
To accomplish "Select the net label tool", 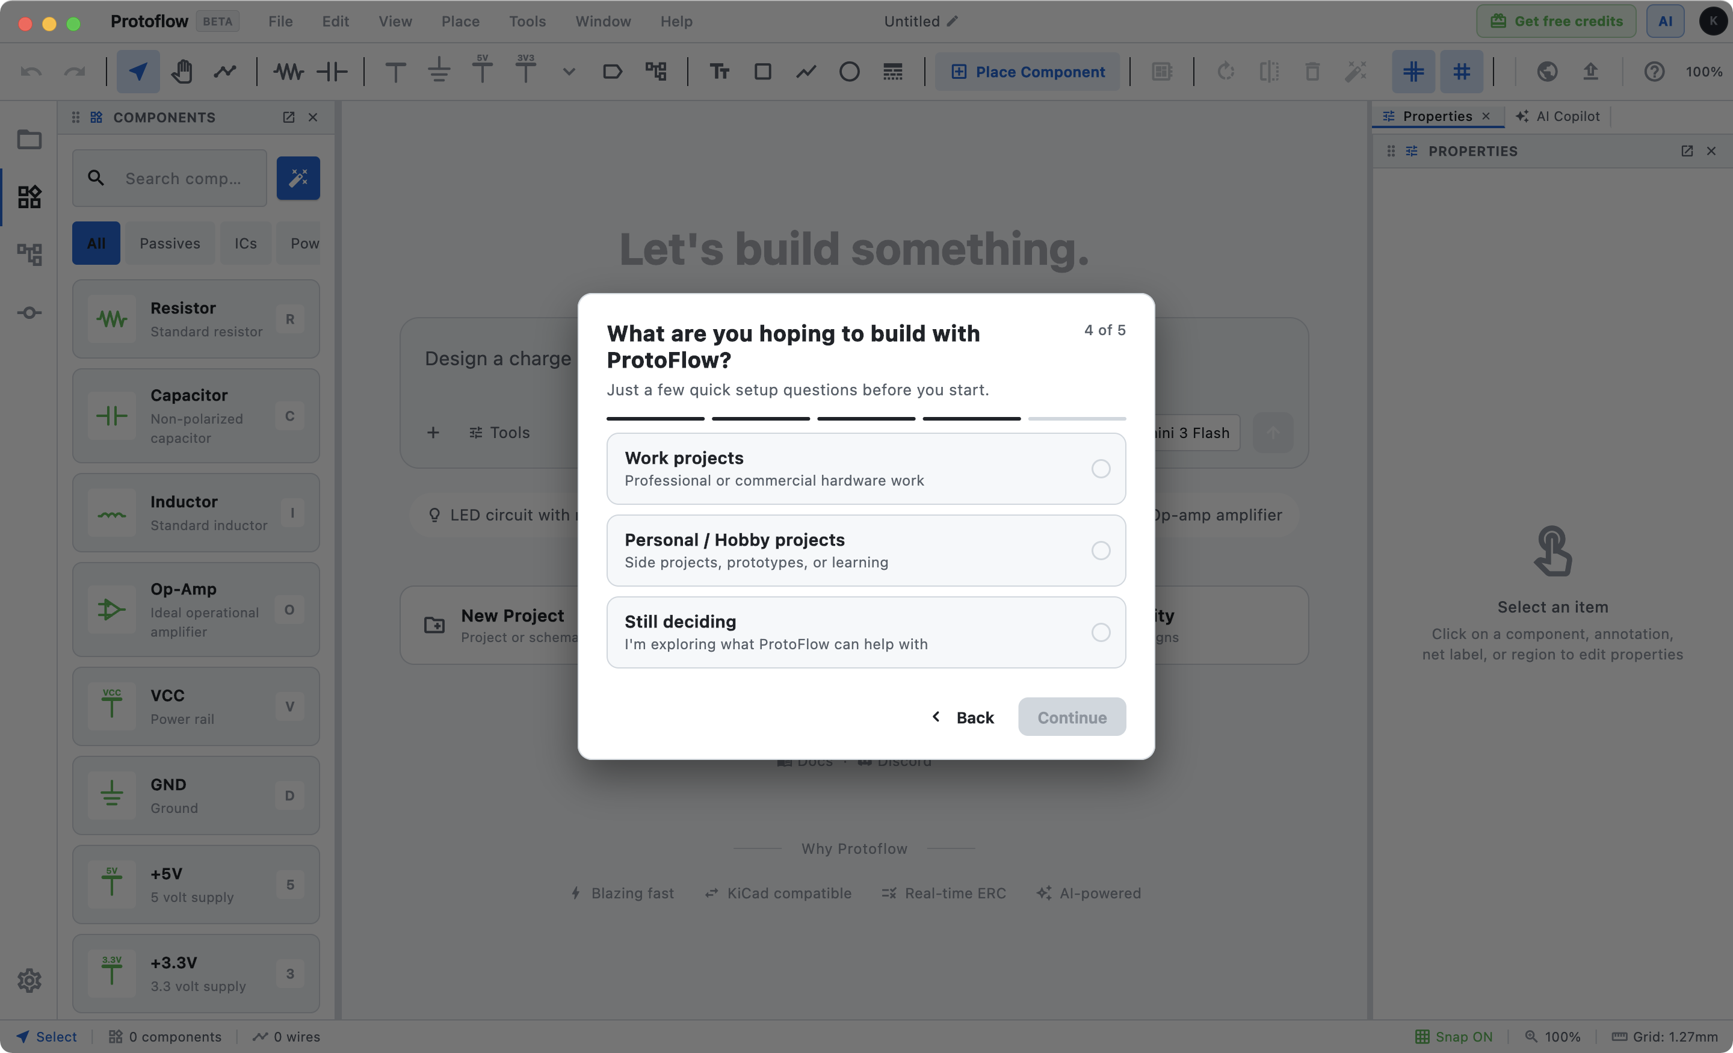I will point(612,71).
